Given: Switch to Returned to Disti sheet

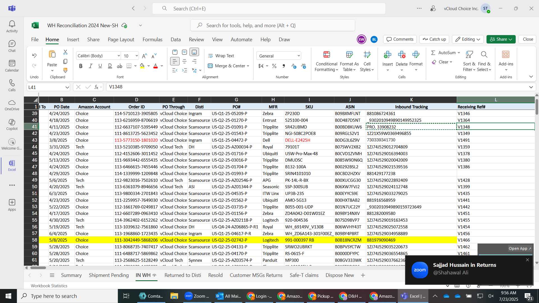Looking at the screenshot, I should tap(183, 275).
